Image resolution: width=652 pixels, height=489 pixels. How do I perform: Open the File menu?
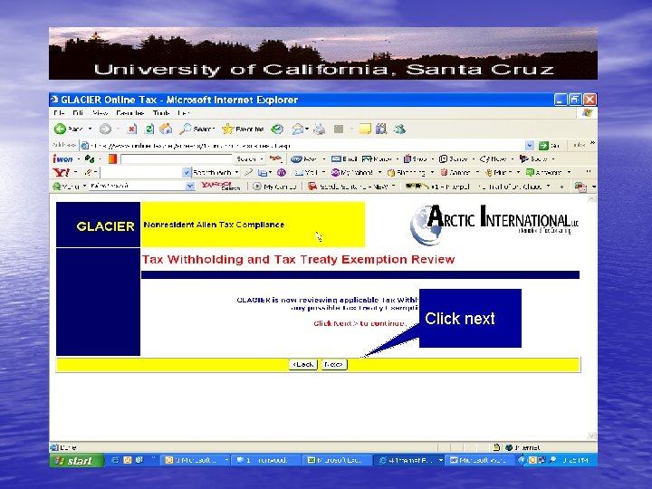pyautogui.click(x=59, y=113)
